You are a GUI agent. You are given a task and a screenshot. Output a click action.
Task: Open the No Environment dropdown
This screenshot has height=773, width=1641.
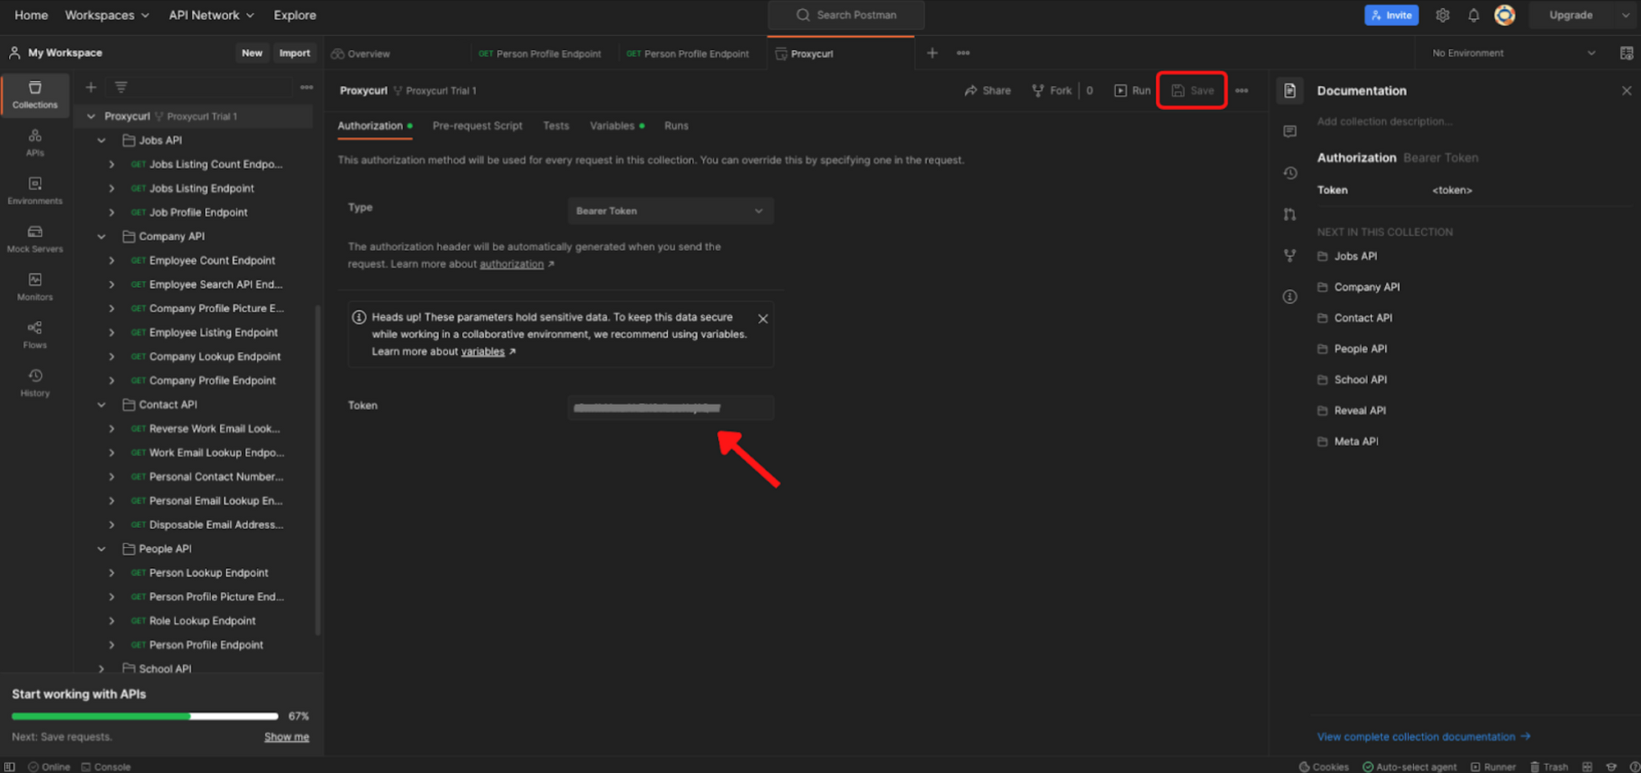[1514, 53]
